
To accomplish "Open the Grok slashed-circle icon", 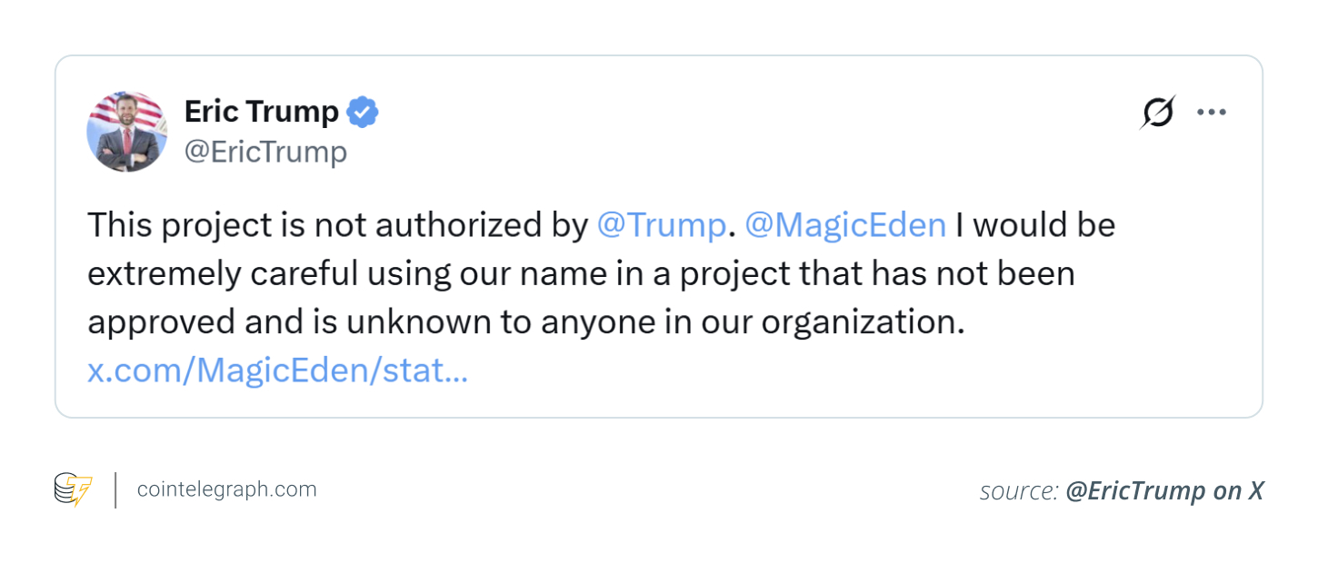I will coord(1157,113).
